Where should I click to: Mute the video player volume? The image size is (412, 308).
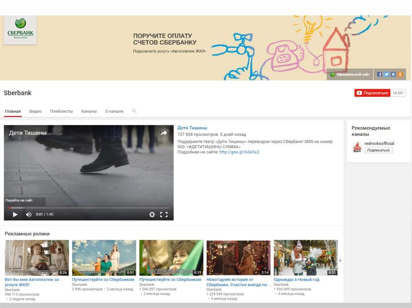(29, 214)
